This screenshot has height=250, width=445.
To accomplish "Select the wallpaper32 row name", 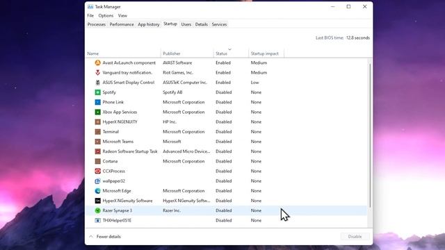I will (x=114, y=181).
